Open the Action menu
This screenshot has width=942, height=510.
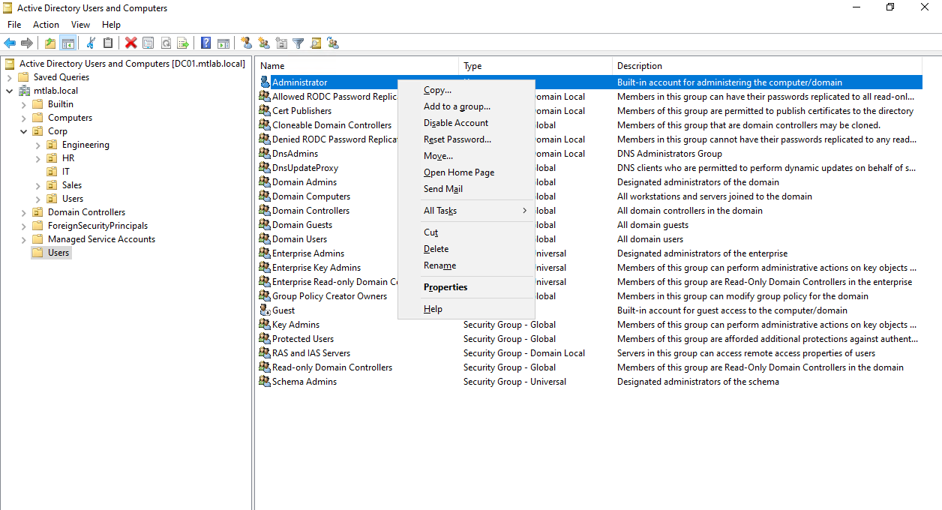(x=46, y=25)
